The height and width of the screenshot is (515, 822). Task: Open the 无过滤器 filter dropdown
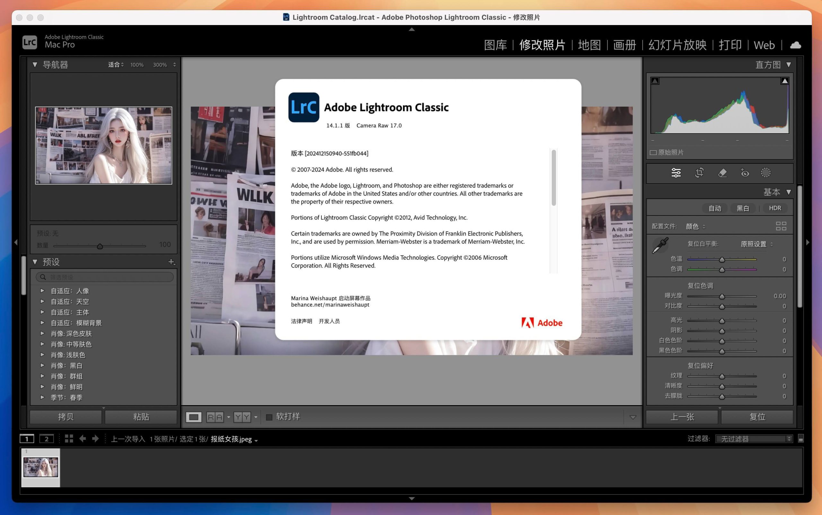754,439
